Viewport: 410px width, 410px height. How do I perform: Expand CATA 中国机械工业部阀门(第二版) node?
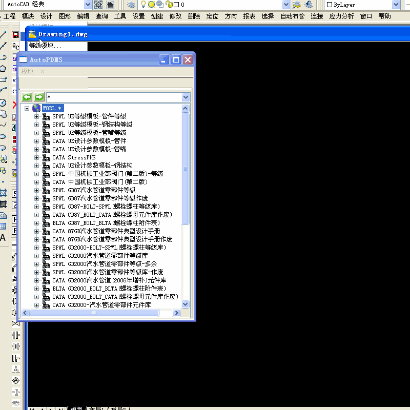click(36, 182)
